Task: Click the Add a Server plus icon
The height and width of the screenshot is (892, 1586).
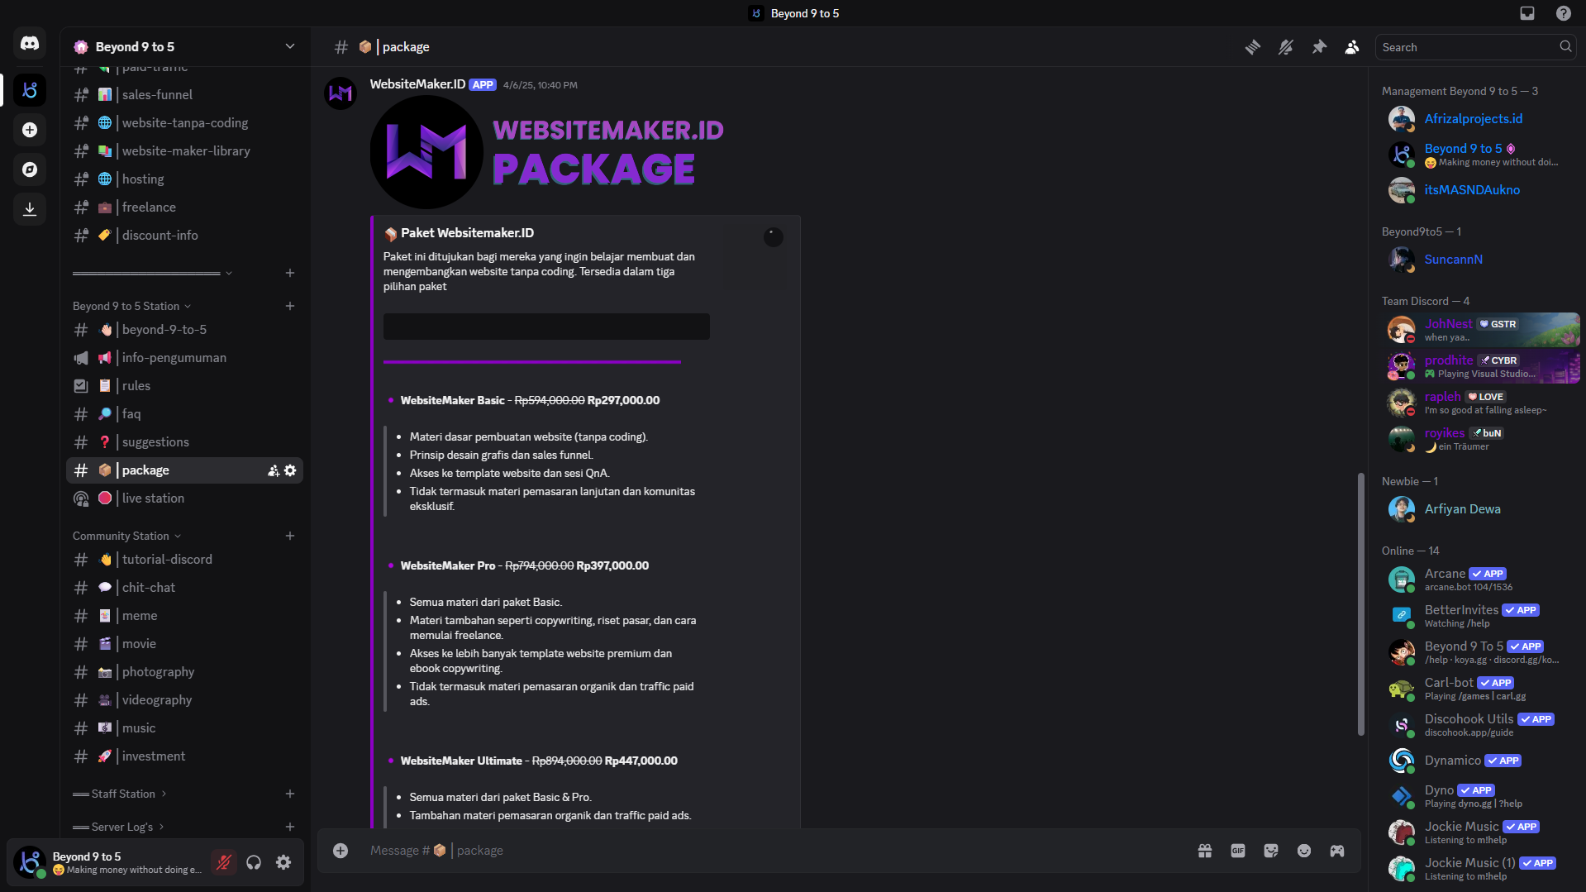Action: [30, 130]
